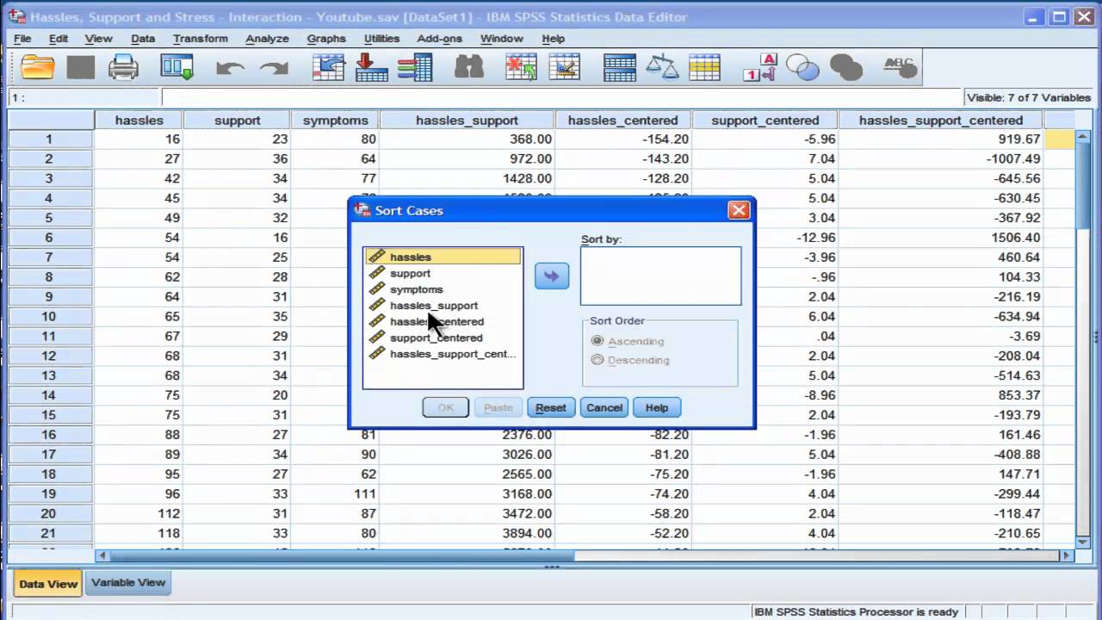Screen dimensions: 1102x620
Task: Click the horizontal scrollbar of the data grid
Action: (x=585, y=556)
